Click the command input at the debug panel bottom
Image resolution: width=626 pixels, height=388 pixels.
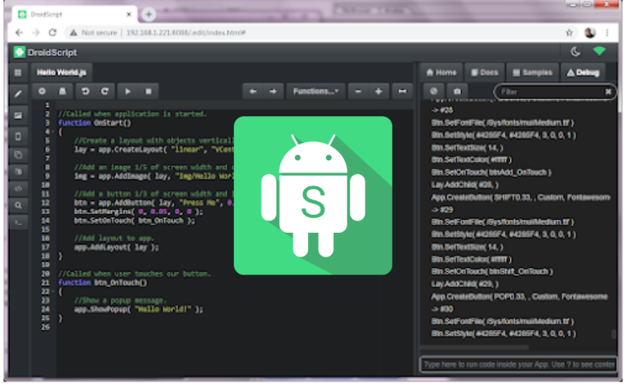click(x=518, y=364)
